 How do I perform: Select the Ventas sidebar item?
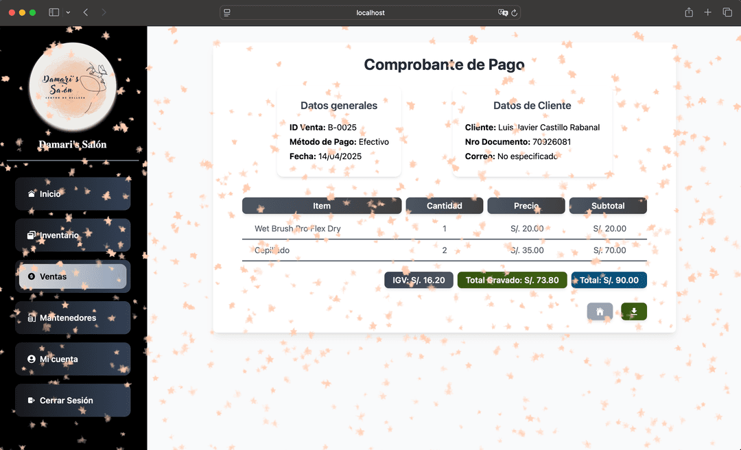coord(73,276)
